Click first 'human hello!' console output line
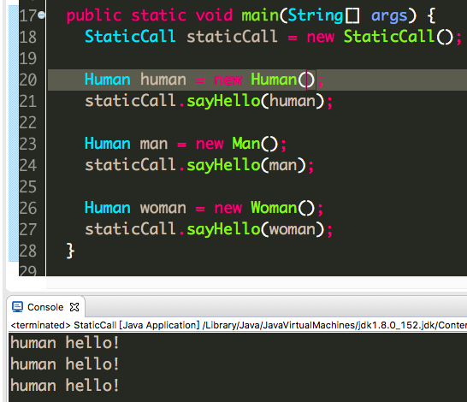 pos(65,343)
